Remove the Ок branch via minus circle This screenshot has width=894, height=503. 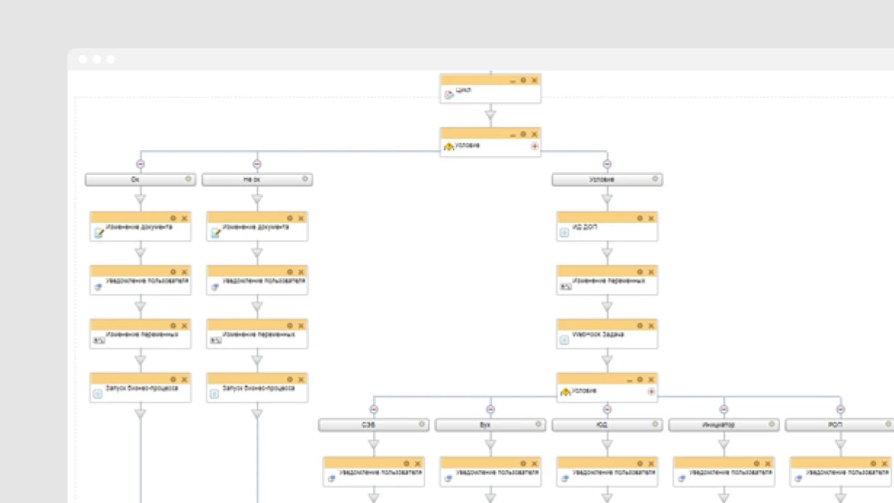140,164
